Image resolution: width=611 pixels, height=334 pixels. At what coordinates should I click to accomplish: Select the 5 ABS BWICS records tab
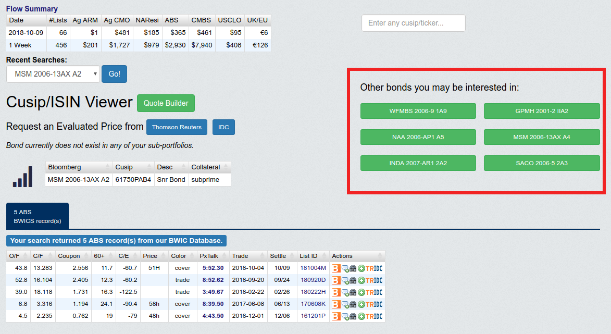coord(38,216)
